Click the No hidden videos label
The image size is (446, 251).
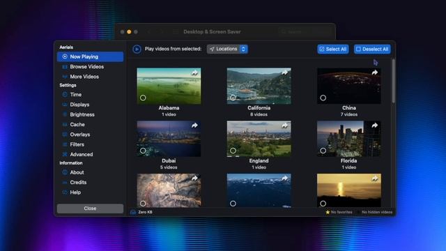point(376,212)
